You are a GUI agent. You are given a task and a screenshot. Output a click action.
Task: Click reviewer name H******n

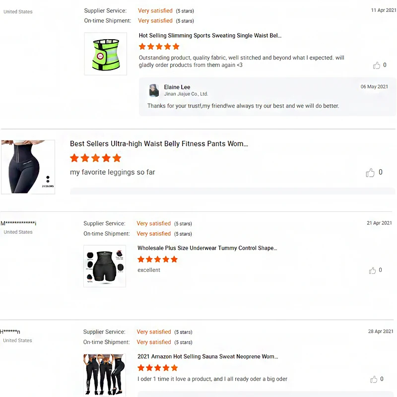coord(10,331)
